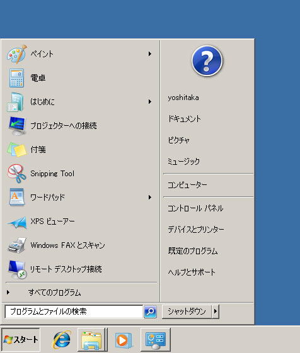
Task: Open the ペイント (Paint) palette icon
Action: click(16, 54)
